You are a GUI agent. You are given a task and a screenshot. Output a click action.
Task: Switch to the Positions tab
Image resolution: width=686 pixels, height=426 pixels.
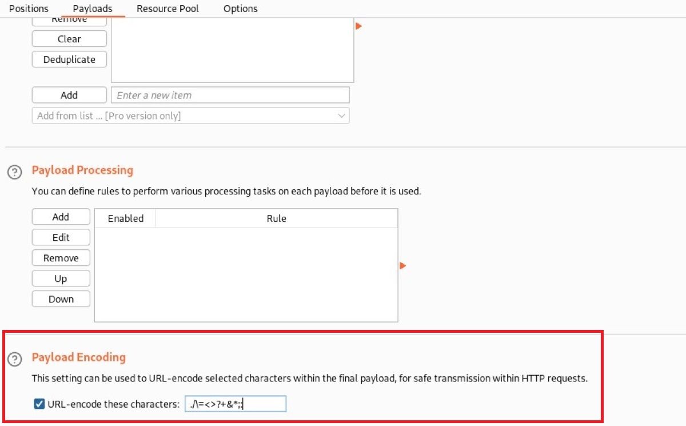coord(29,9)
